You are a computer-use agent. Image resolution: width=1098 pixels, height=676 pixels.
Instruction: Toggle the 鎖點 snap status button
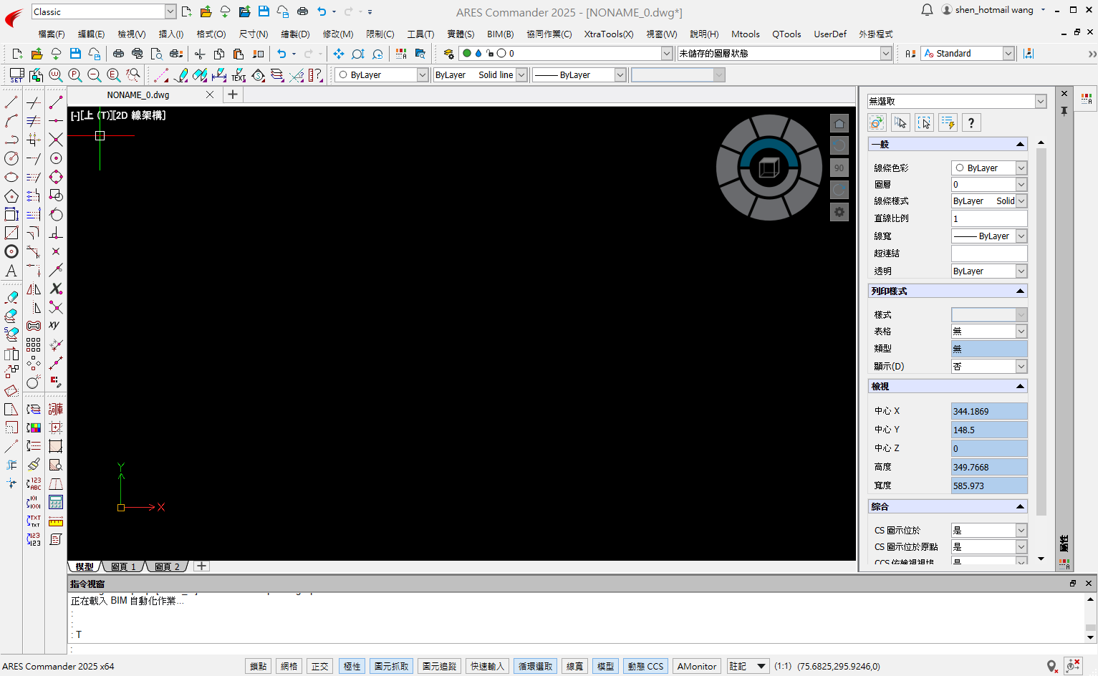[258, 666]
